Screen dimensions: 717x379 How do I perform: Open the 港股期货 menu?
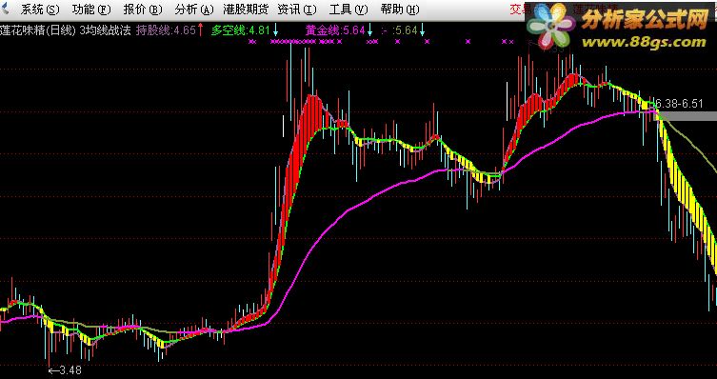click(246, 10)
